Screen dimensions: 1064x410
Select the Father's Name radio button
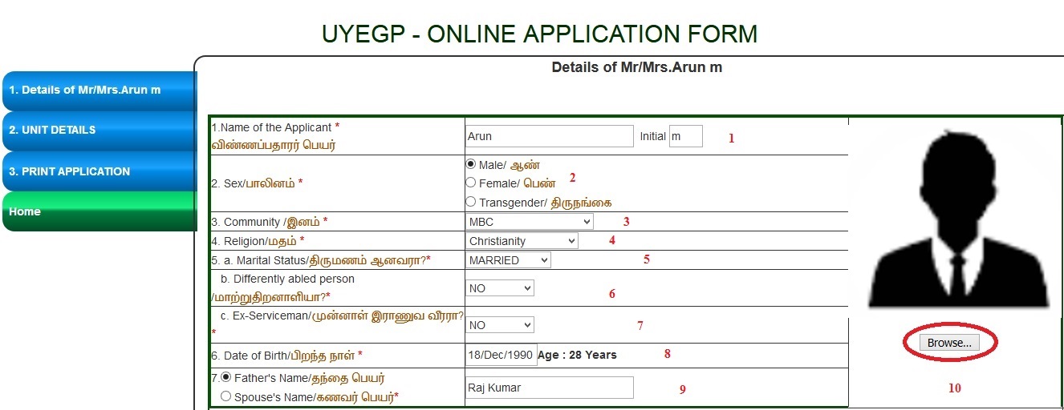(x=225, y=377)
